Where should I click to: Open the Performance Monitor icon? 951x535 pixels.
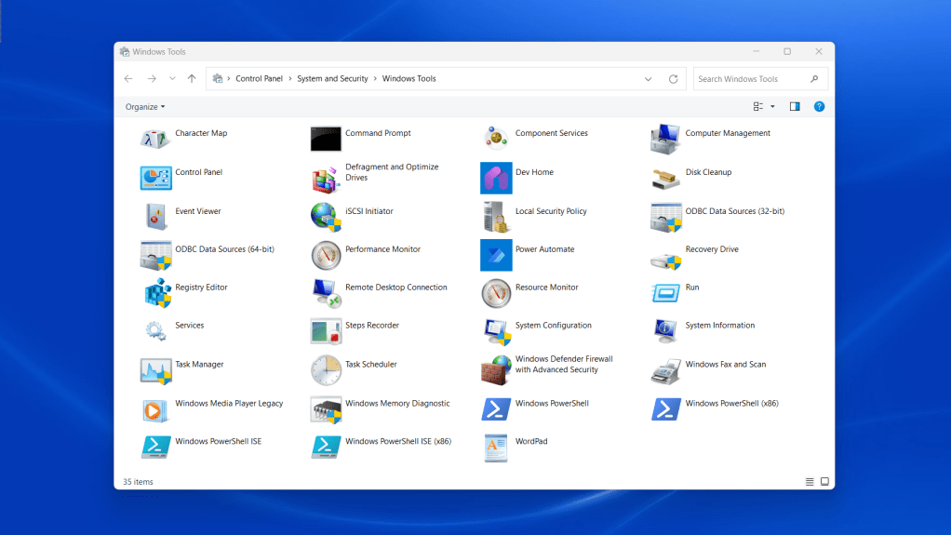tap(326, 255)
